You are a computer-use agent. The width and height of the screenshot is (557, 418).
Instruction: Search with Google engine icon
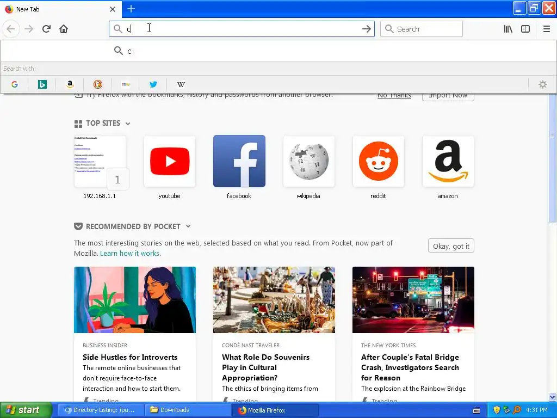click(15, 84)
